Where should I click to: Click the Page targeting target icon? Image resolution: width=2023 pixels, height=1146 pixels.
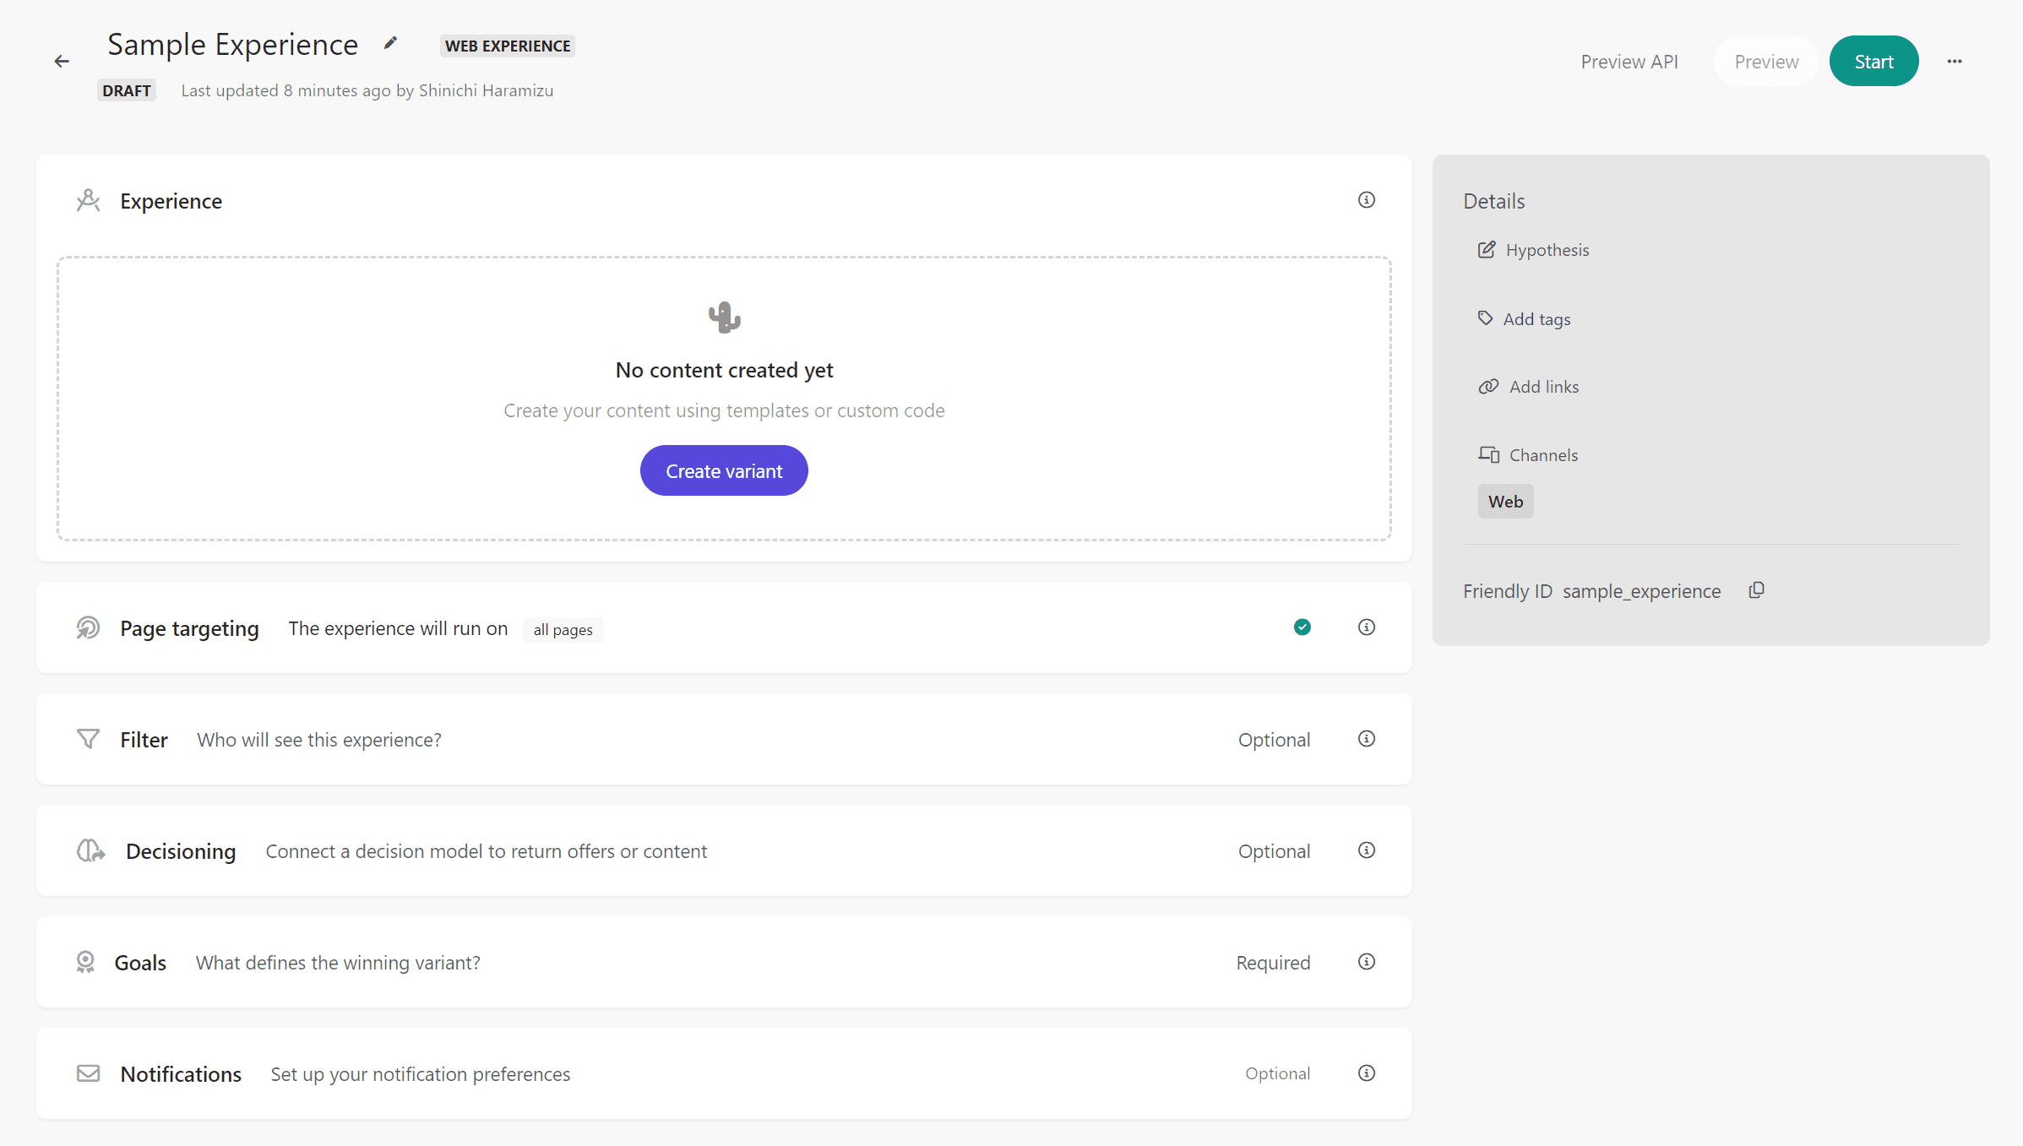pos(88,628)
